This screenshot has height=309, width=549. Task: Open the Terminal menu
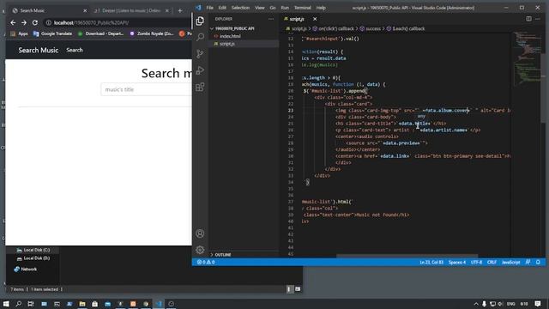[303, 8]
